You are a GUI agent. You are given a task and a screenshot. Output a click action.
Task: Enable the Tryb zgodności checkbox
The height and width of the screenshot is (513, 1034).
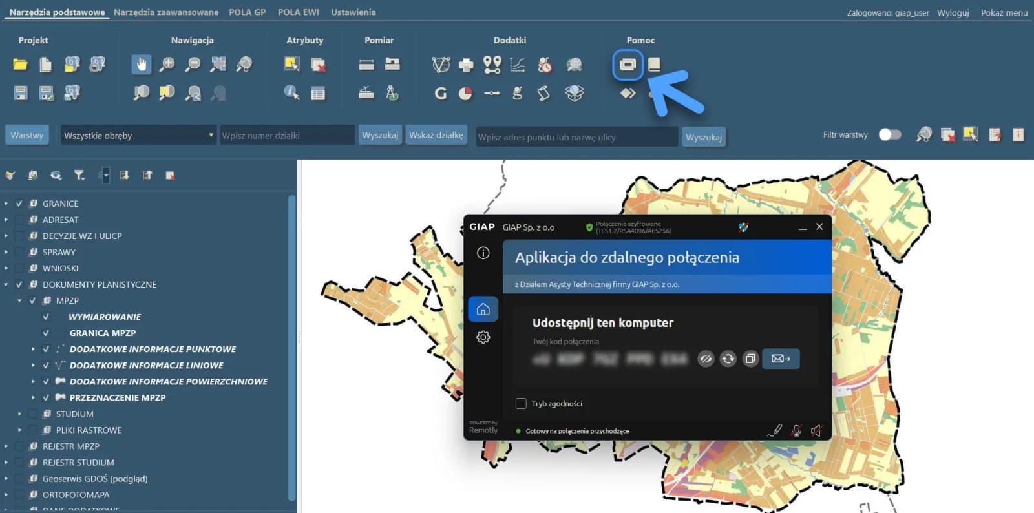(x=521, y=404)
